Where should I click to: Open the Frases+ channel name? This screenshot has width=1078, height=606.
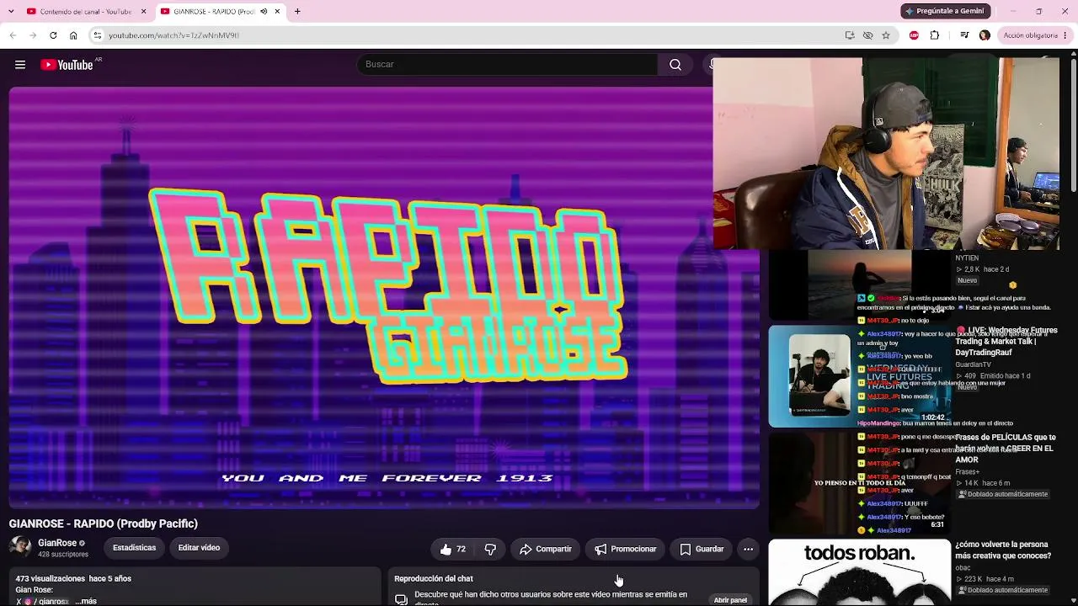click(x=967, y=472)
